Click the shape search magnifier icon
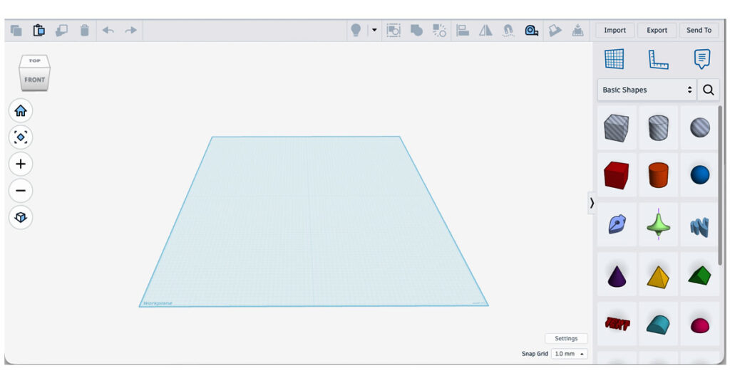Viewport: 730px width, 383px height. coord(708,90)
